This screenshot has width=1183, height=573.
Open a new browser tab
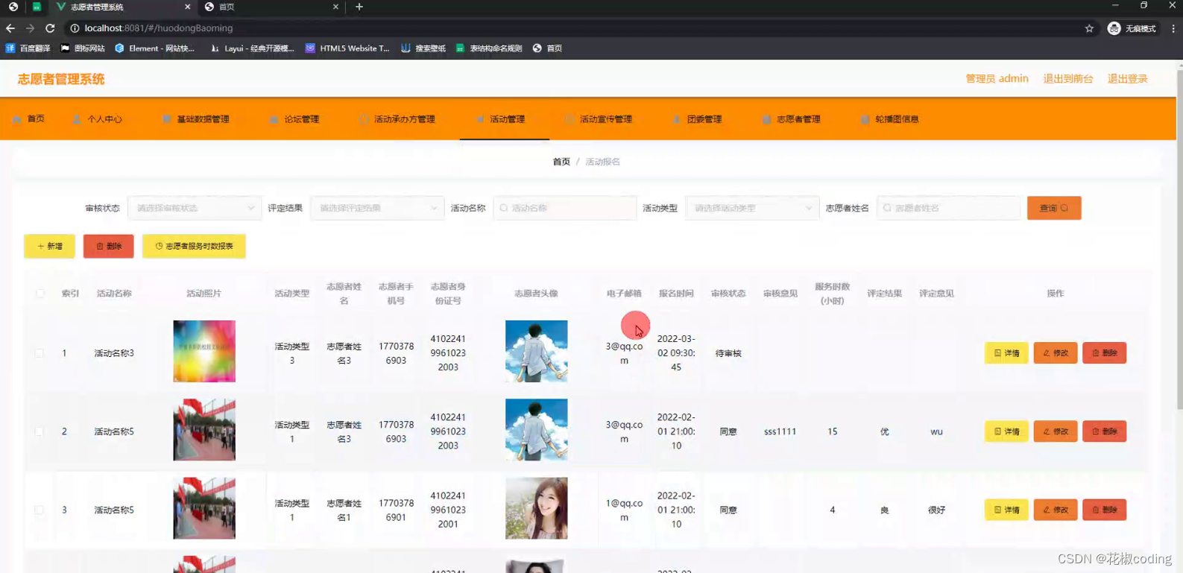click(x=359, y=7)
